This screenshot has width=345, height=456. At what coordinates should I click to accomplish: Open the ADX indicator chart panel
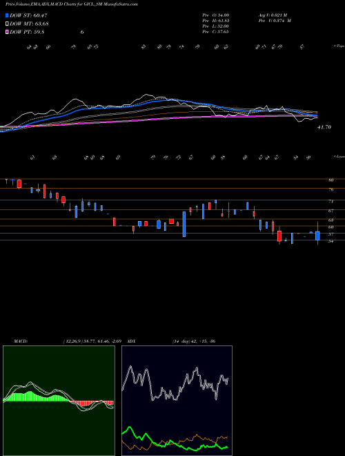coord(177,401)
